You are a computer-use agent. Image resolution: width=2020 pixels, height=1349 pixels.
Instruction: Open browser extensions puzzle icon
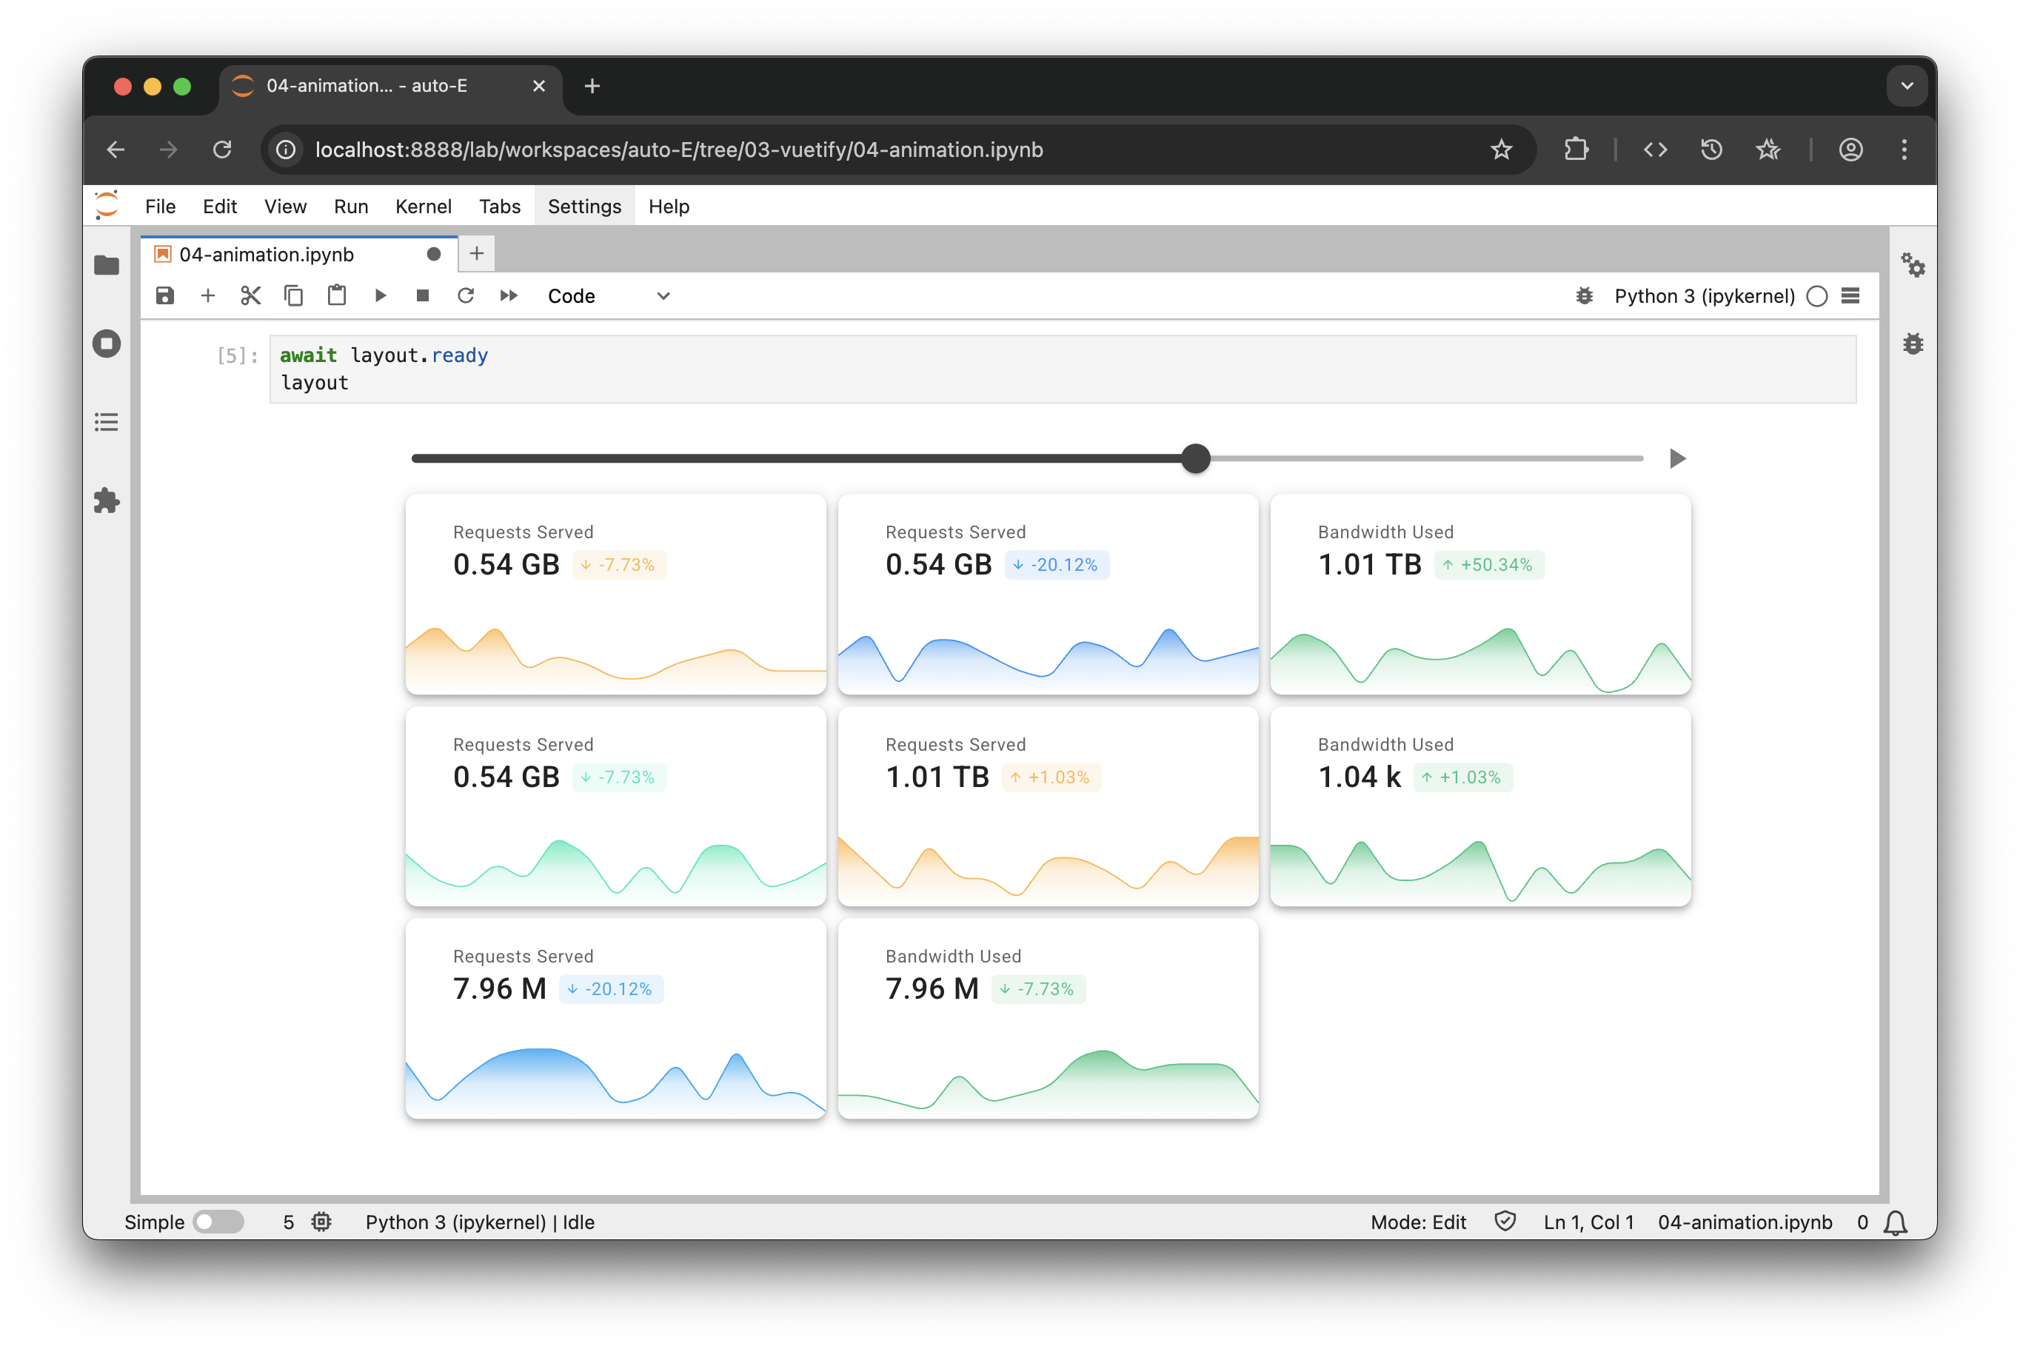[1576, 150]
